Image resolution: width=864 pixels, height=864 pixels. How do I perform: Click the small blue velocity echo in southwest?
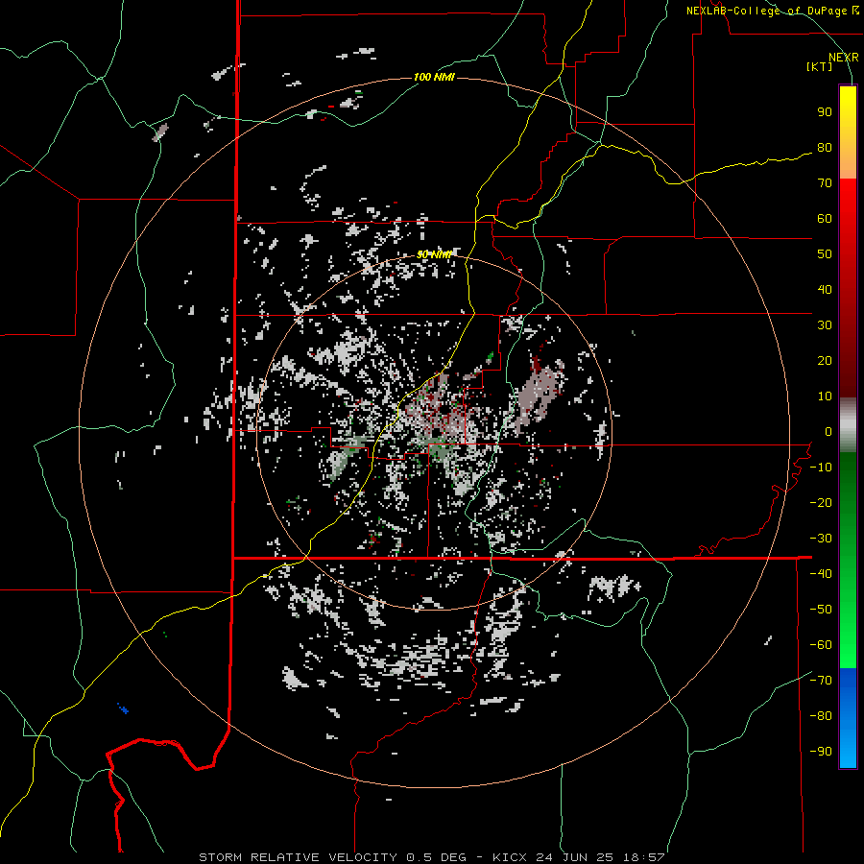pyautogui.click(x=123, y=708)
